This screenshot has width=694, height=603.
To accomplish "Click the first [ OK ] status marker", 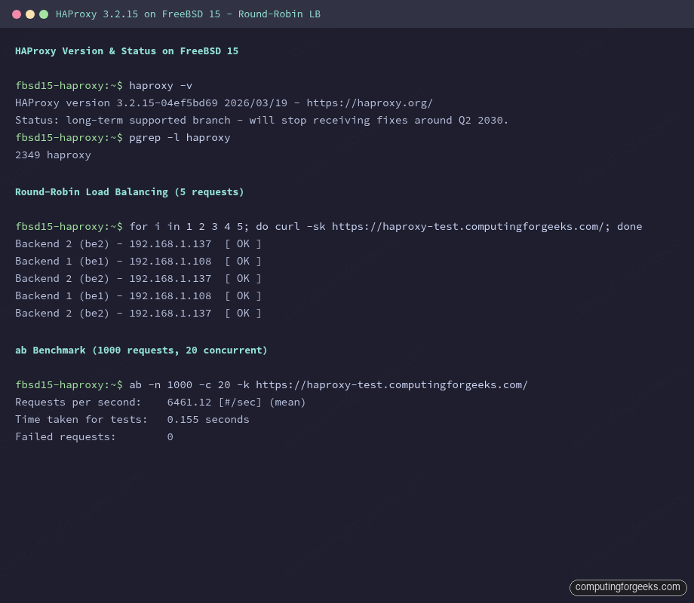I will click(x=243, y=243).
